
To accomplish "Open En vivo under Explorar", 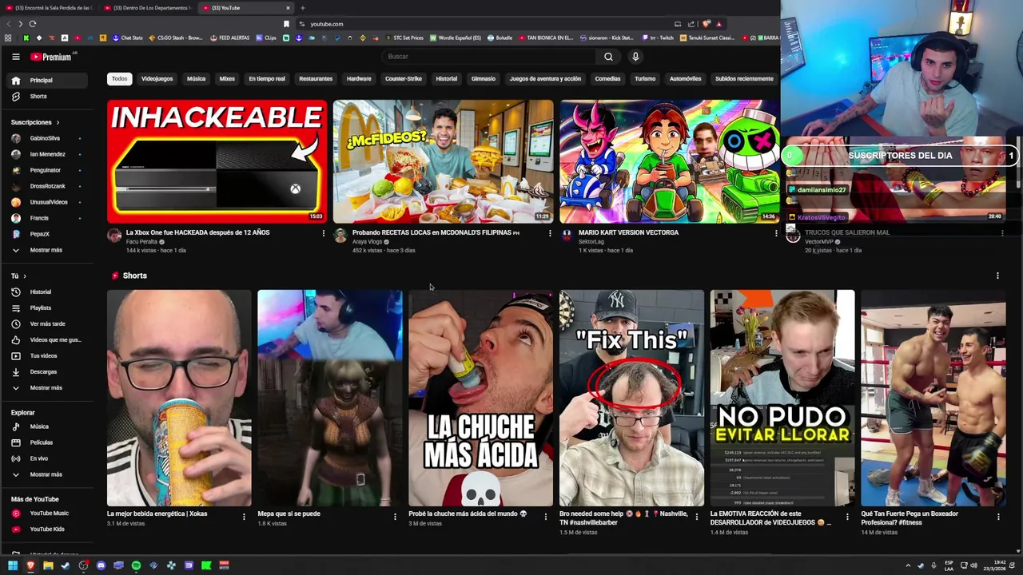I will 46,458.
